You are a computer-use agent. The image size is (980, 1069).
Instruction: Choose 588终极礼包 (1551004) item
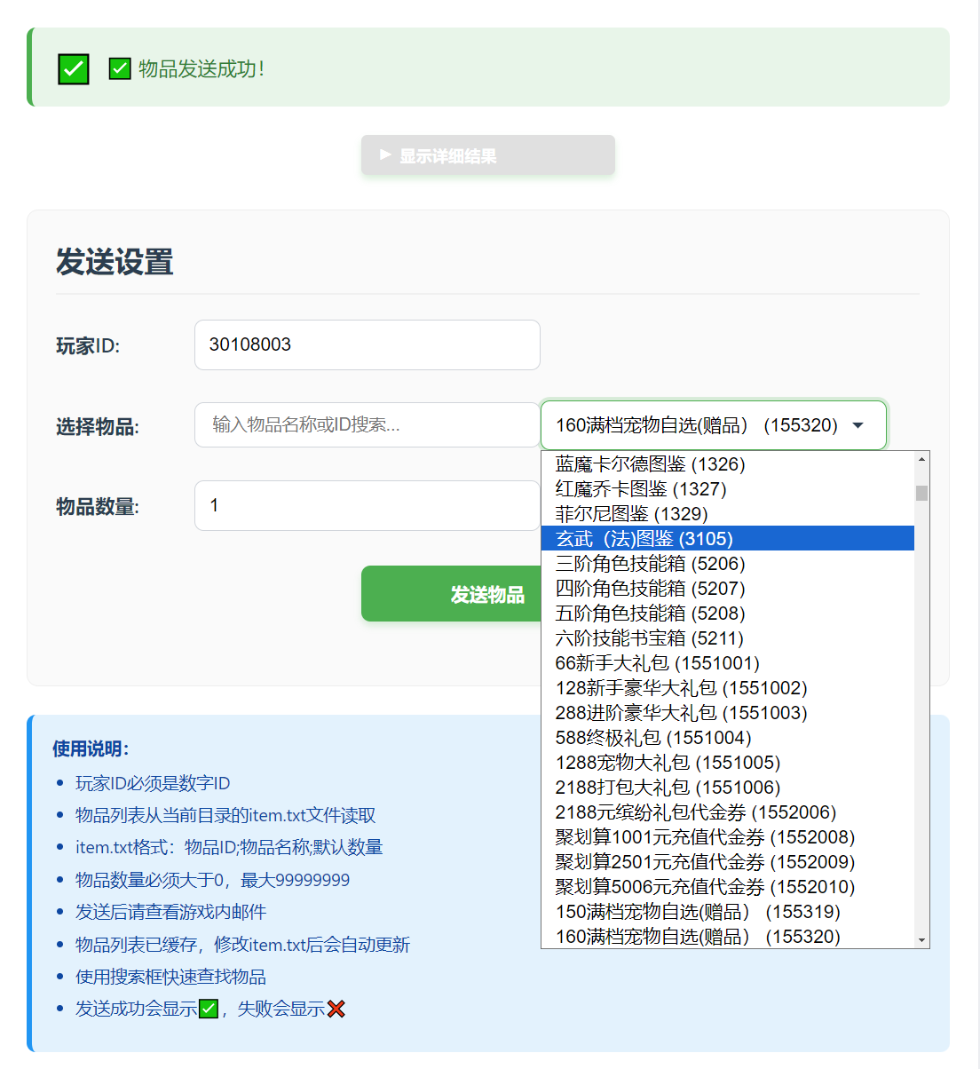(x=652, y=738)
